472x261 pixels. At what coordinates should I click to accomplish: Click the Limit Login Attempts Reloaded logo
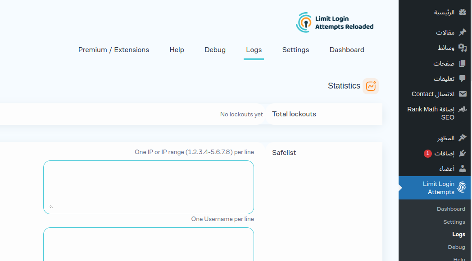coord(335,22)
